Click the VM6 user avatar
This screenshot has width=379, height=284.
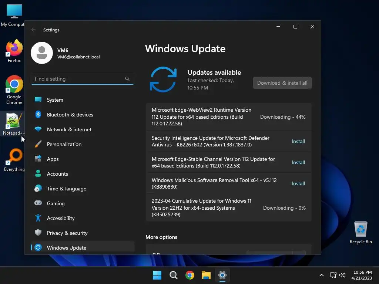[x=42, y=53]
